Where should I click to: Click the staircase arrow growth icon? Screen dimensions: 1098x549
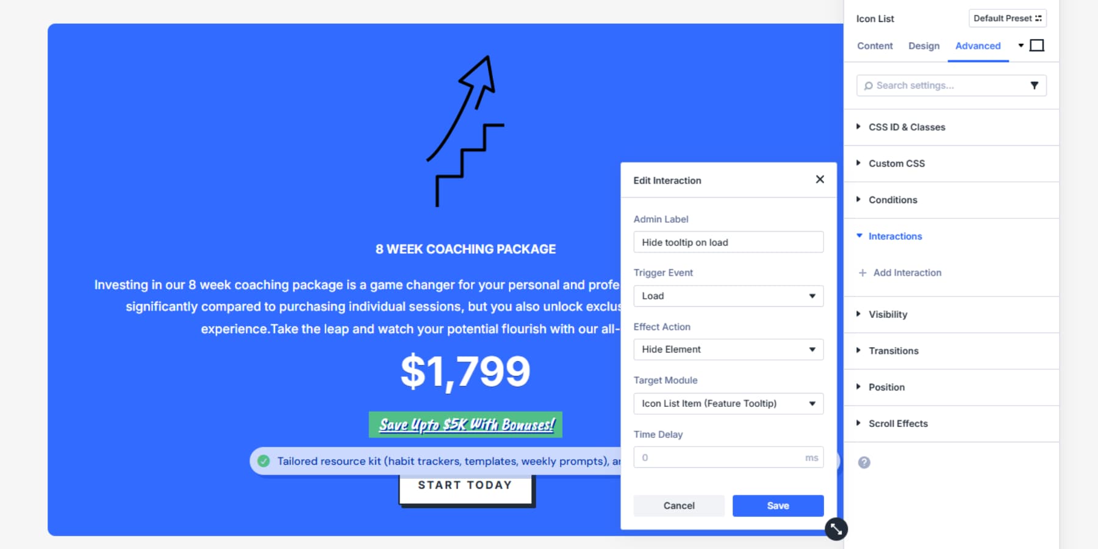coord(465,131)
